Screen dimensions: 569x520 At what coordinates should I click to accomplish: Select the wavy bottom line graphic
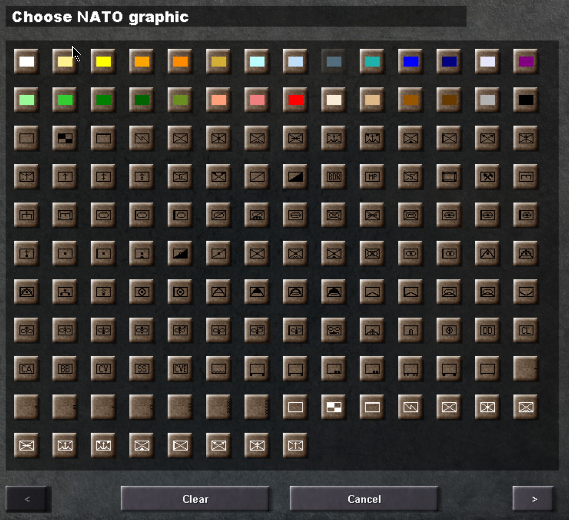point(219,369)
